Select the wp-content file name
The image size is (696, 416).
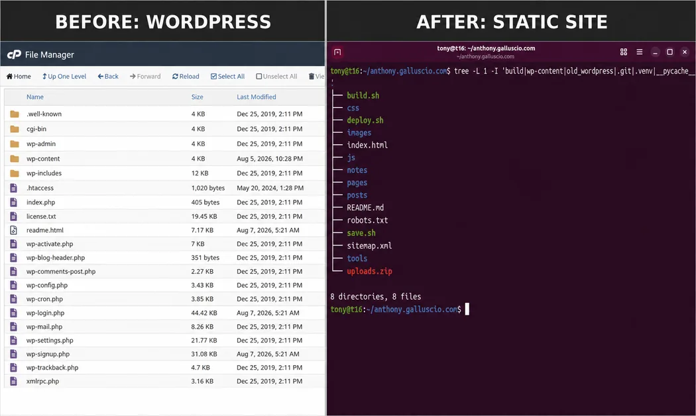coord(43,159)
